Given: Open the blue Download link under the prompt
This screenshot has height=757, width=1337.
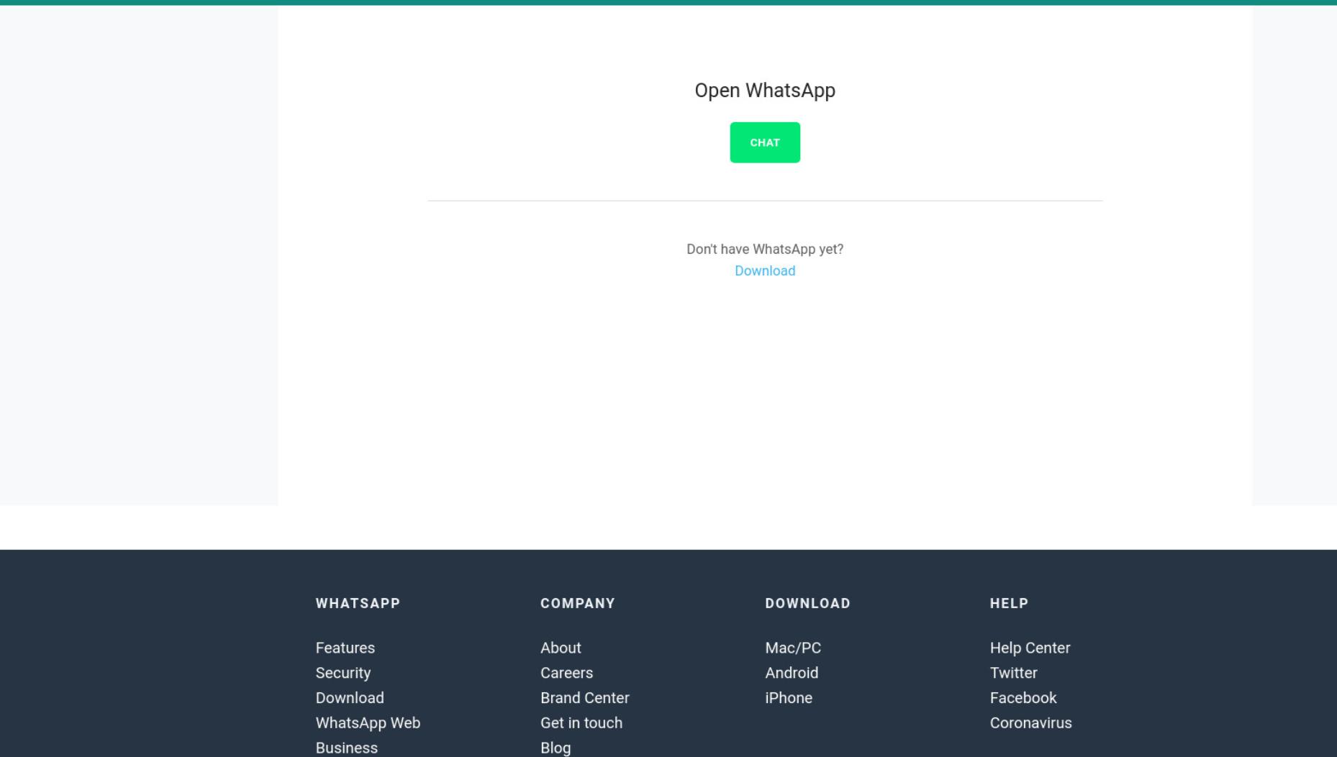Looking at the screenshot, I should click(765, 271).
